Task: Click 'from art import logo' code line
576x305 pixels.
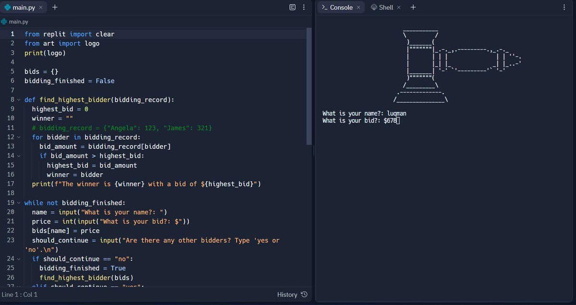Action: 62,43
